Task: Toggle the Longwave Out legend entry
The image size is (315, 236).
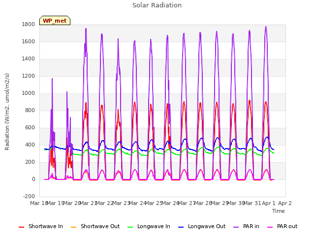Action: pos(202,226)
